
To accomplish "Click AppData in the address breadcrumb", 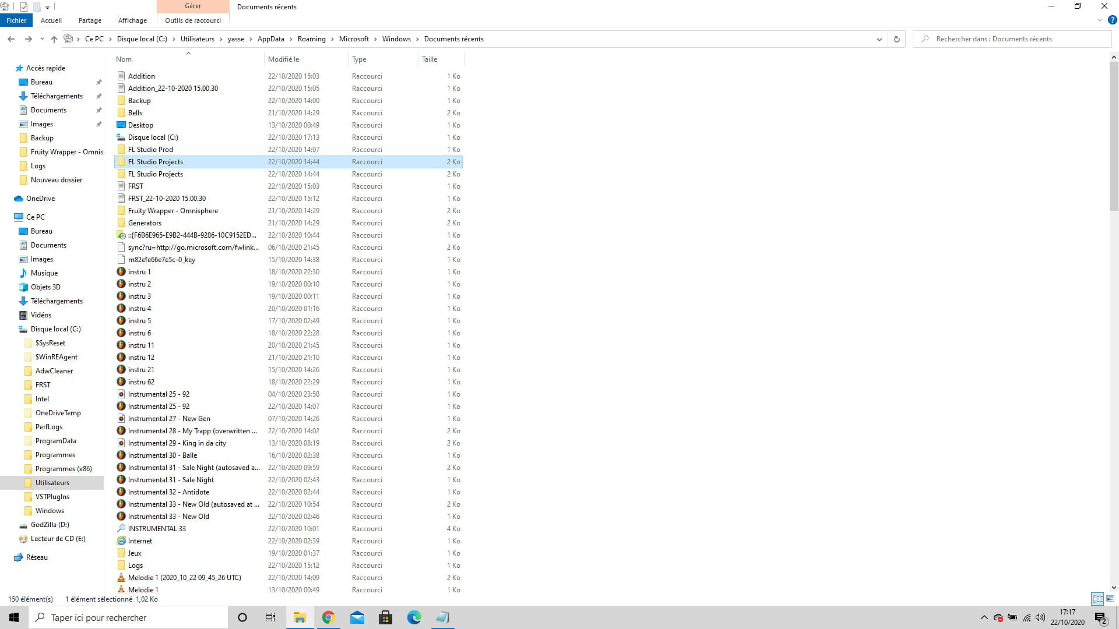I will pos(270,39).
